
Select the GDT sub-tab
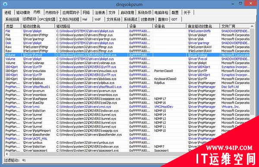coord(174,19)
